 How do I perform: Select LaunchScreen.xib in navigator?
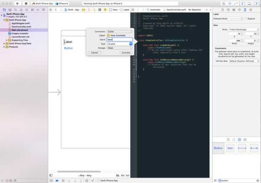[21, 37]
